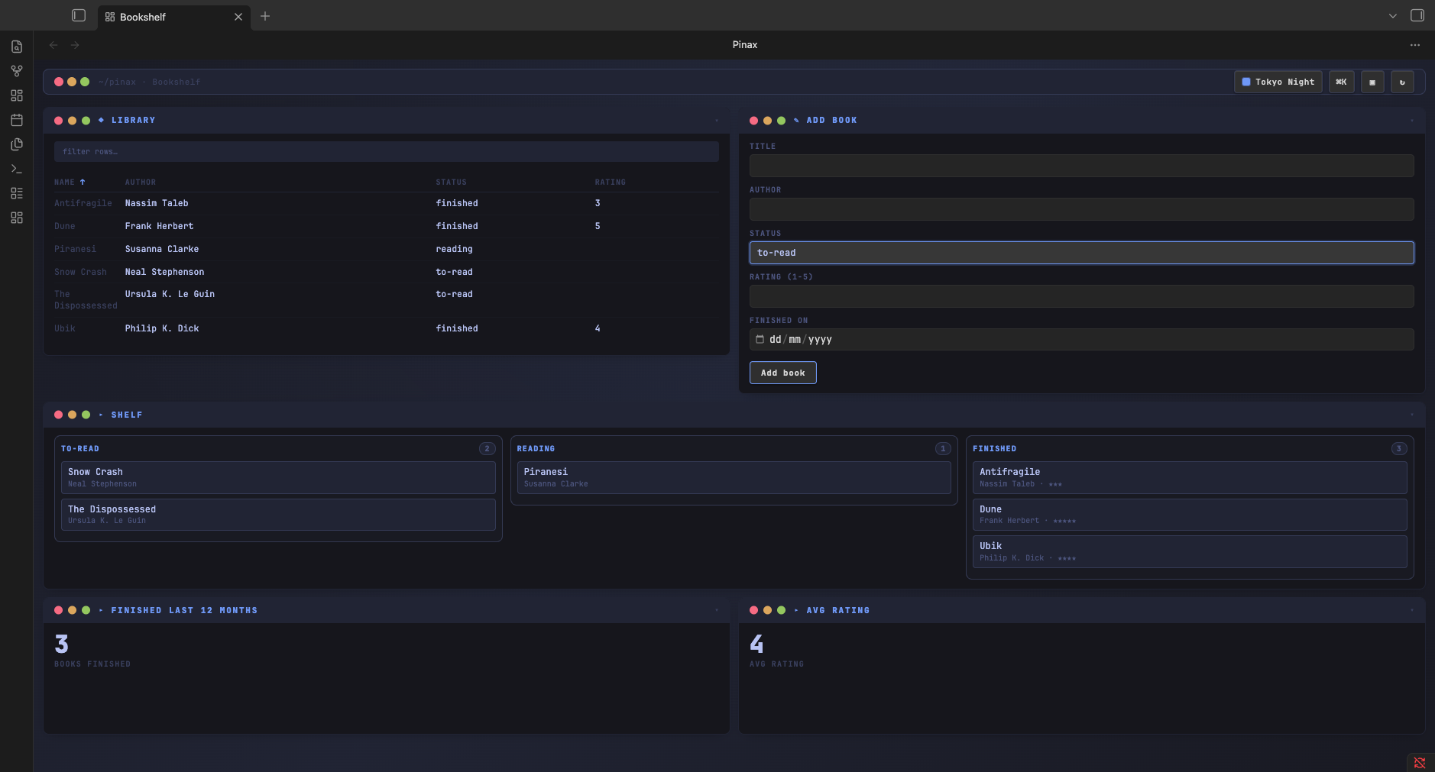
Task: Sort by the AUTHOR column header
Action: 141,182
